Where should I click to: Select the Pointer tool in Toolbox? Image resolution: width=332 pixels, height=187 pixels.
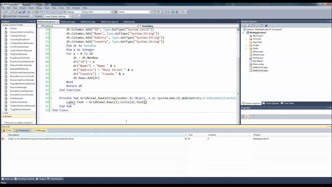(13, 28)
